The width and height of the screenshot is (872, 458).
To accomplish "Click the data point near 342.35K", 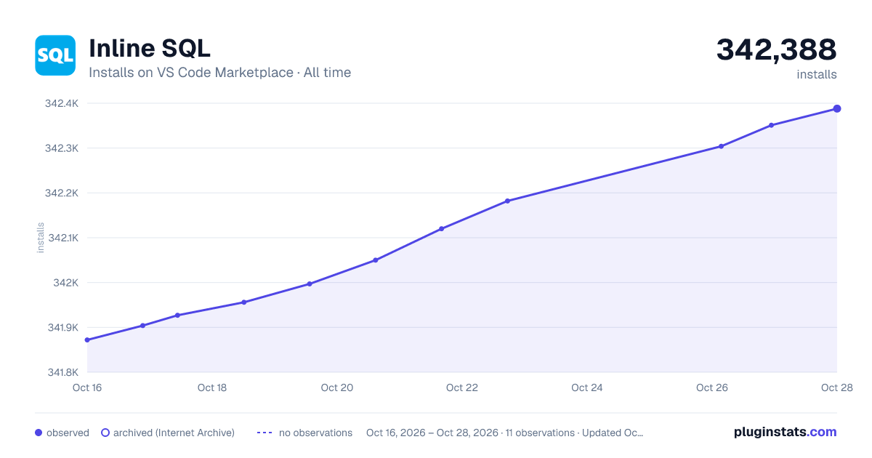I will pos(771,126).
